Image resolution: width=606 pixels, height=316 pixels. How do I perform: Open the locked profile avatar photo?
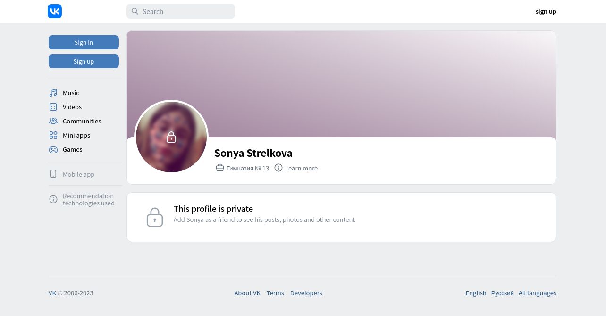(171, 137)
